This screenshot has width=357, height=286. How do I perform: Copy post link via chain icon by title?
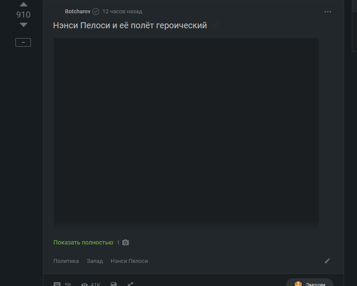tap(215, 25)
